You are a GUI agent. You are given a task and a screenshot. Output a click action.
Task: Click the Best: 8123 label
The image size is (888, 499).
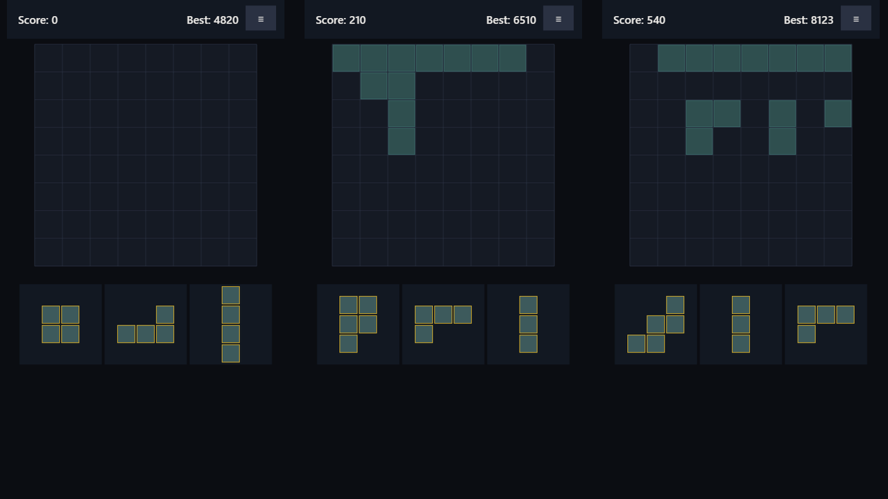[808, 20]
